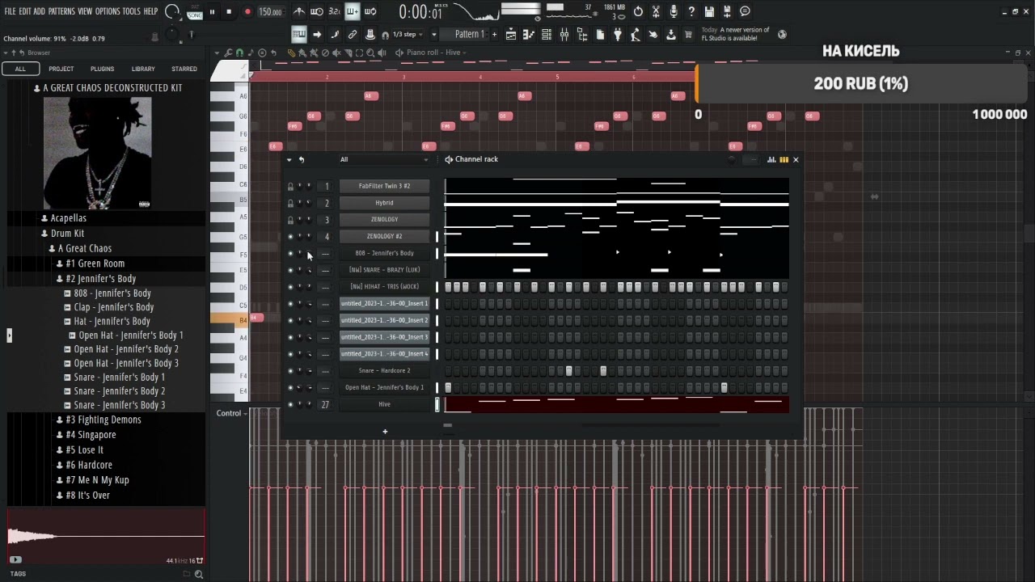Open the Channel rack All filter dropdown
Image resolution: width=1035 pixels, height=582 pixels.
[x=384, y=159]
